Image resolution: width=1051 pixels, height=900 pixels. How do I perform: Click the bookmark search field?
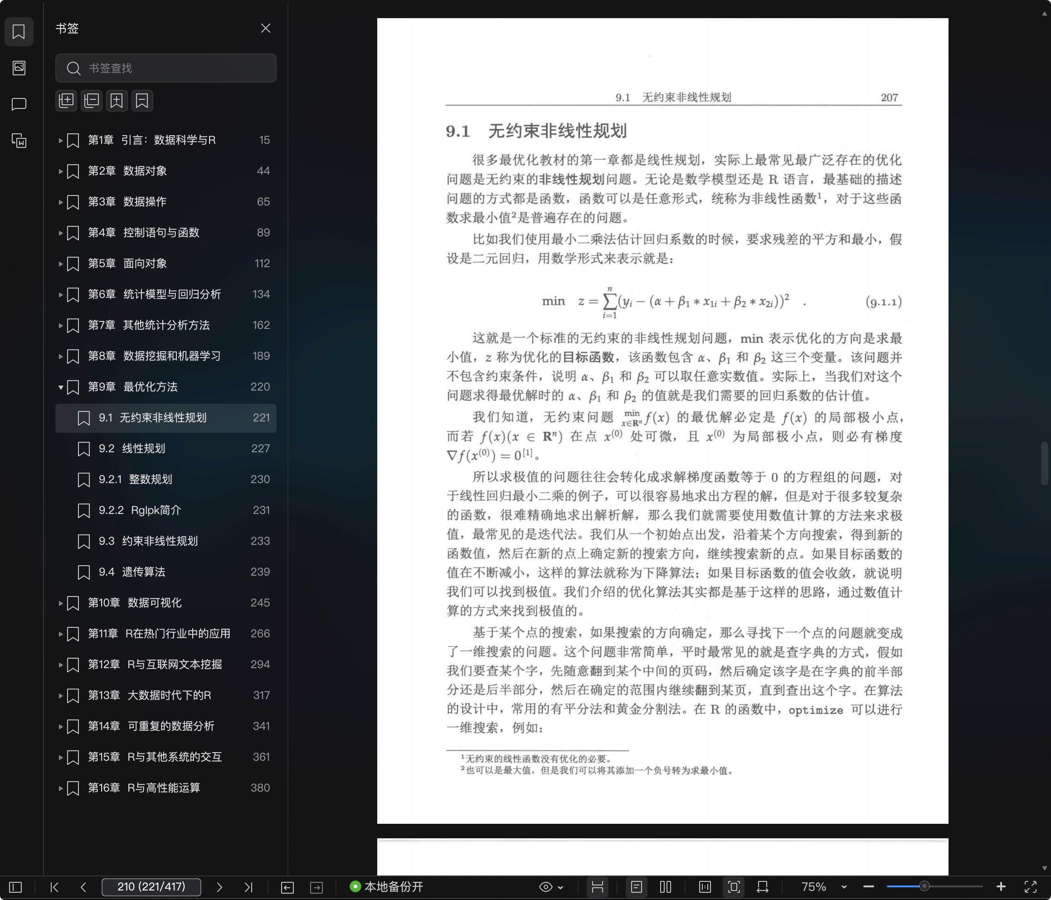tap(166, 68)
